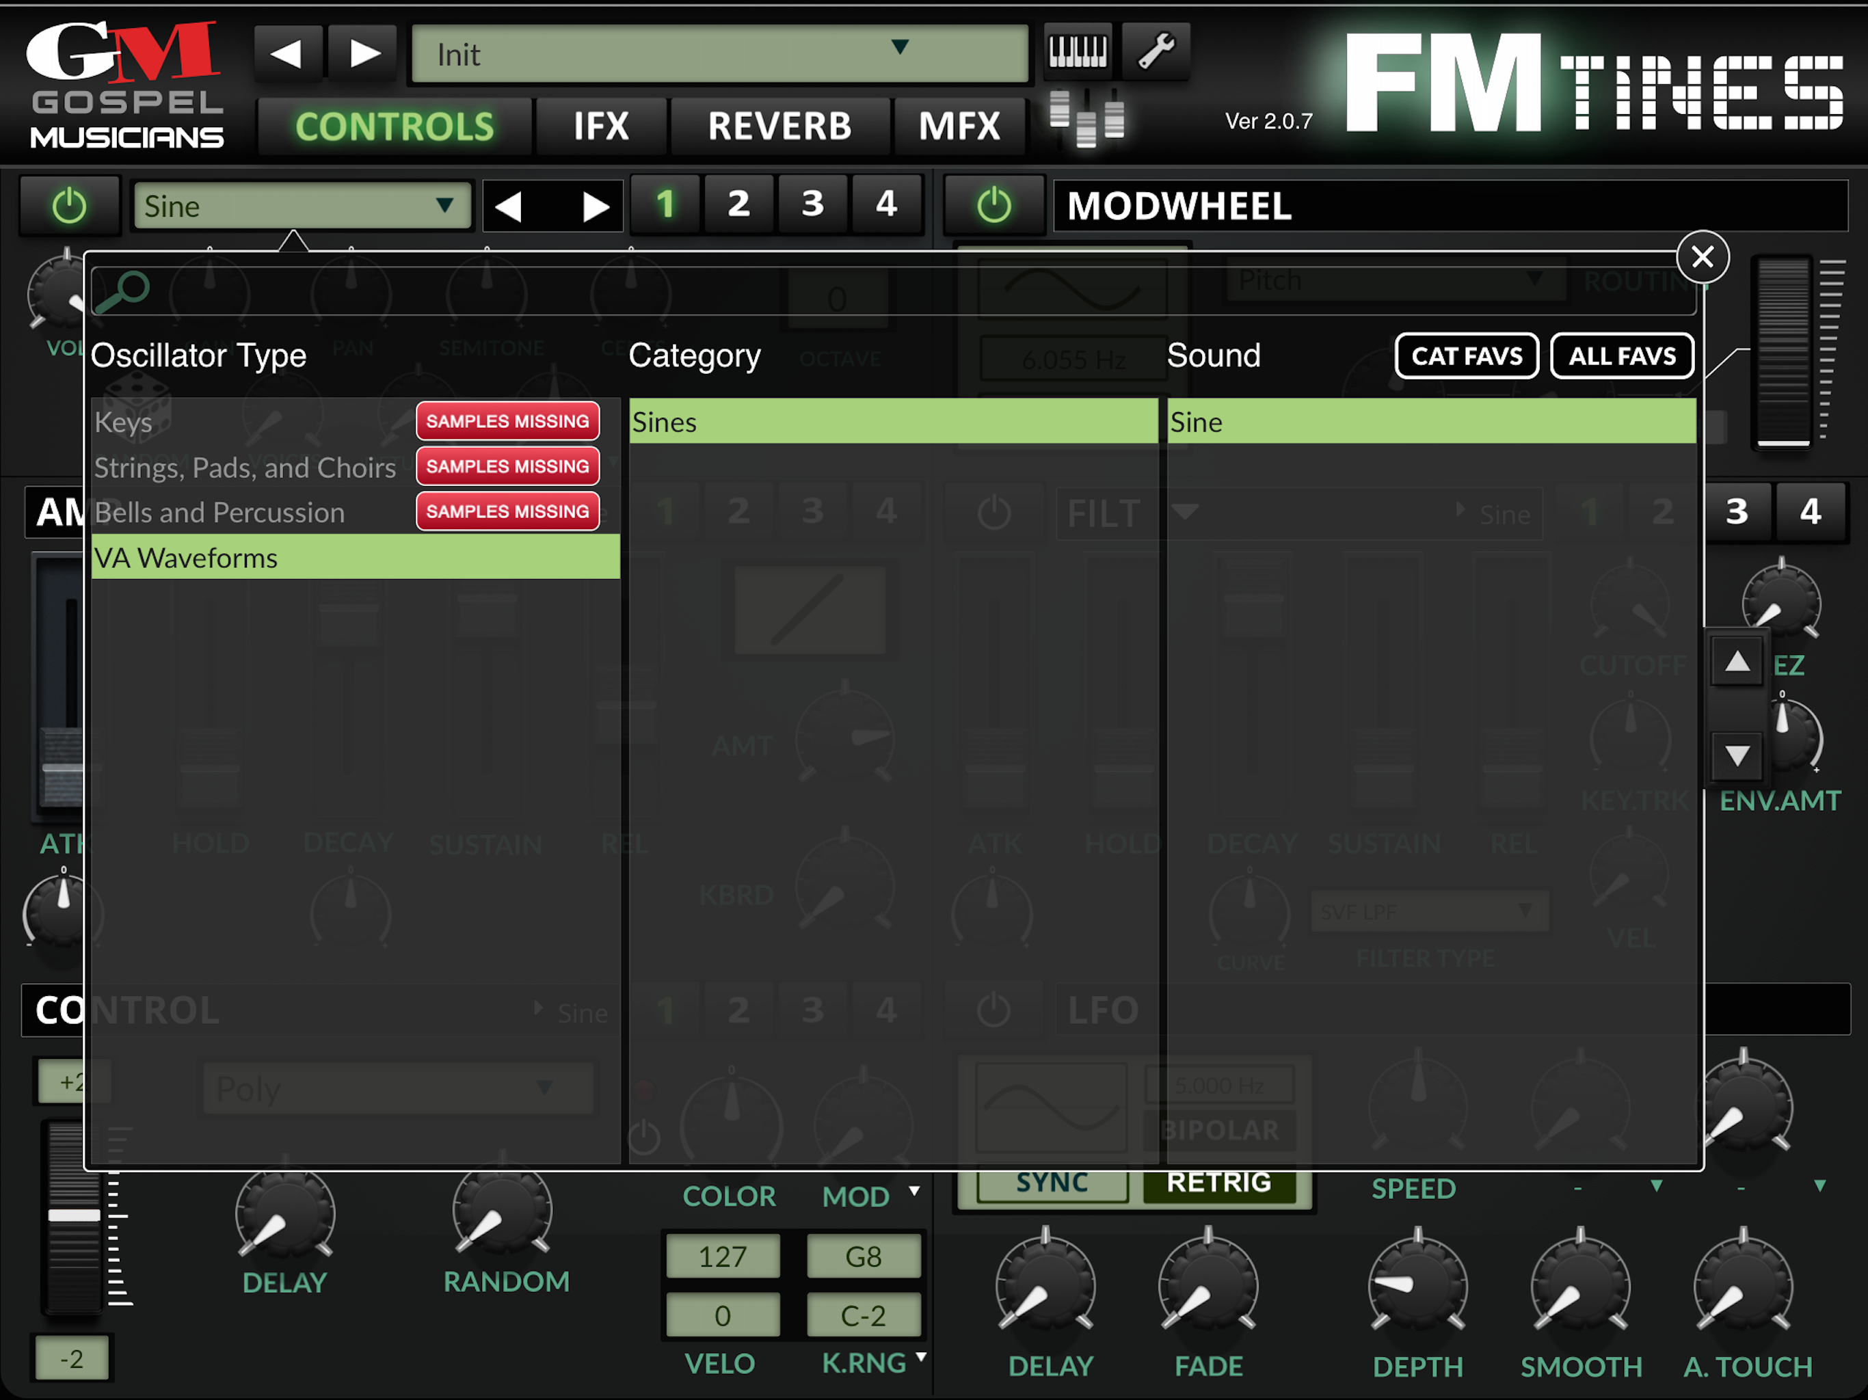Click the pitch bend down value -2
The image size is (1868, 1400).
pyautogui.click(x=72, y=1358)
